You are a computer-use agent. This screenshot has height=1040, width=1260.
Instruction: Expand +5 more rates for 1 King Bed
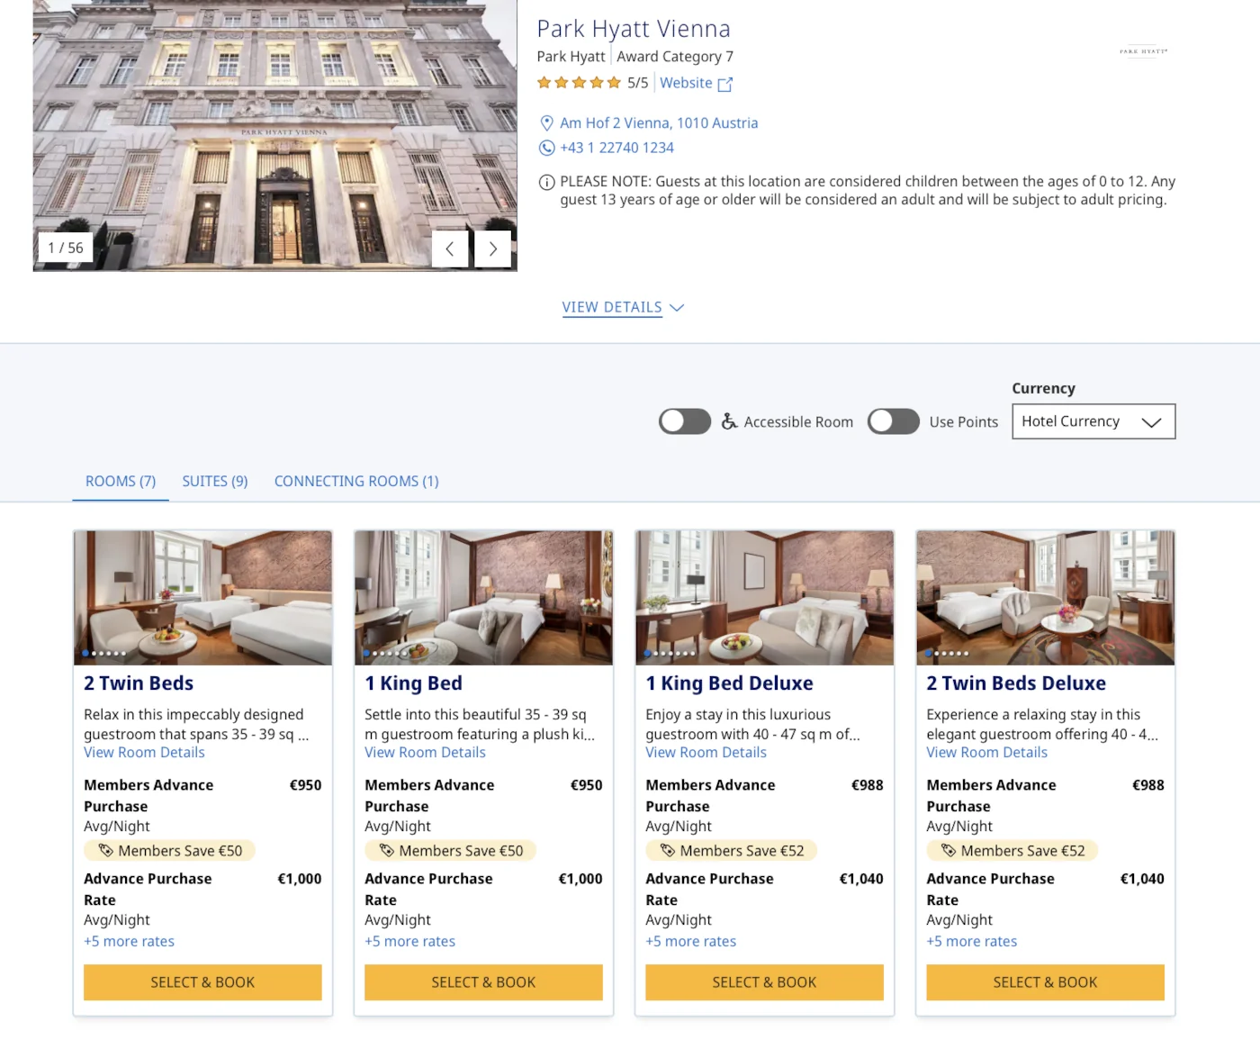tap(409, 941)
